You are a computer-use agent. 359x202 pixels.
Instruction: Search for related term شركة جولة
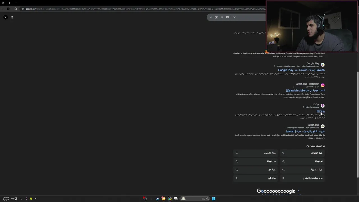(256, 161)
